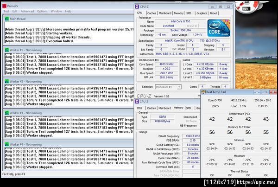Image resolution: width=278 pixels, height=187 pixels.
Task: Click Real Temp maximum temperature 75°C
Action: tap(266, 160)
